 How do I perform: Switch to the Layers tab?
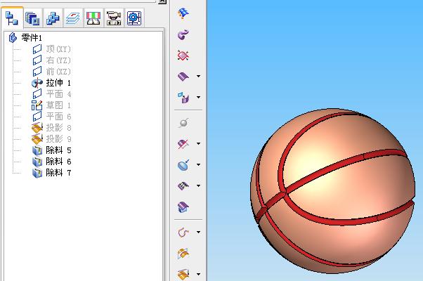73,18
